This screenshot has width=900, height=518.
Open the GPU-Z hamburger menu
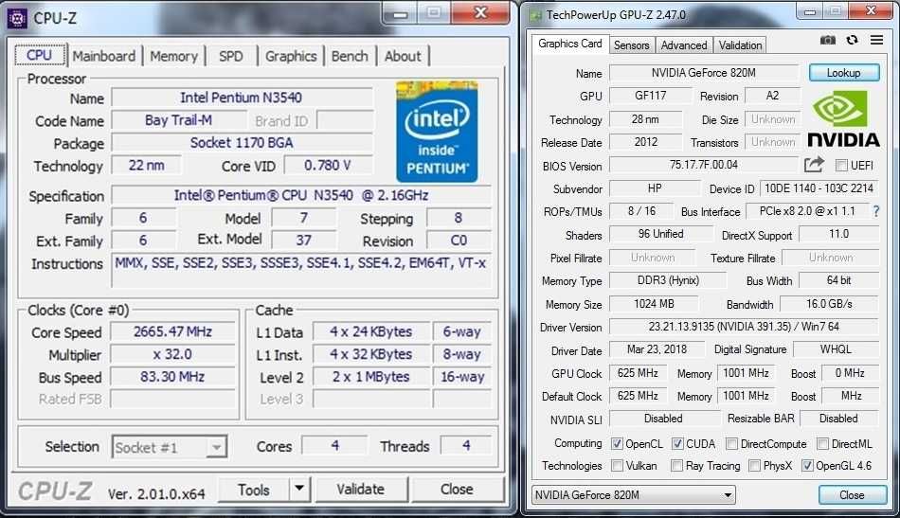tap(876, 40)
